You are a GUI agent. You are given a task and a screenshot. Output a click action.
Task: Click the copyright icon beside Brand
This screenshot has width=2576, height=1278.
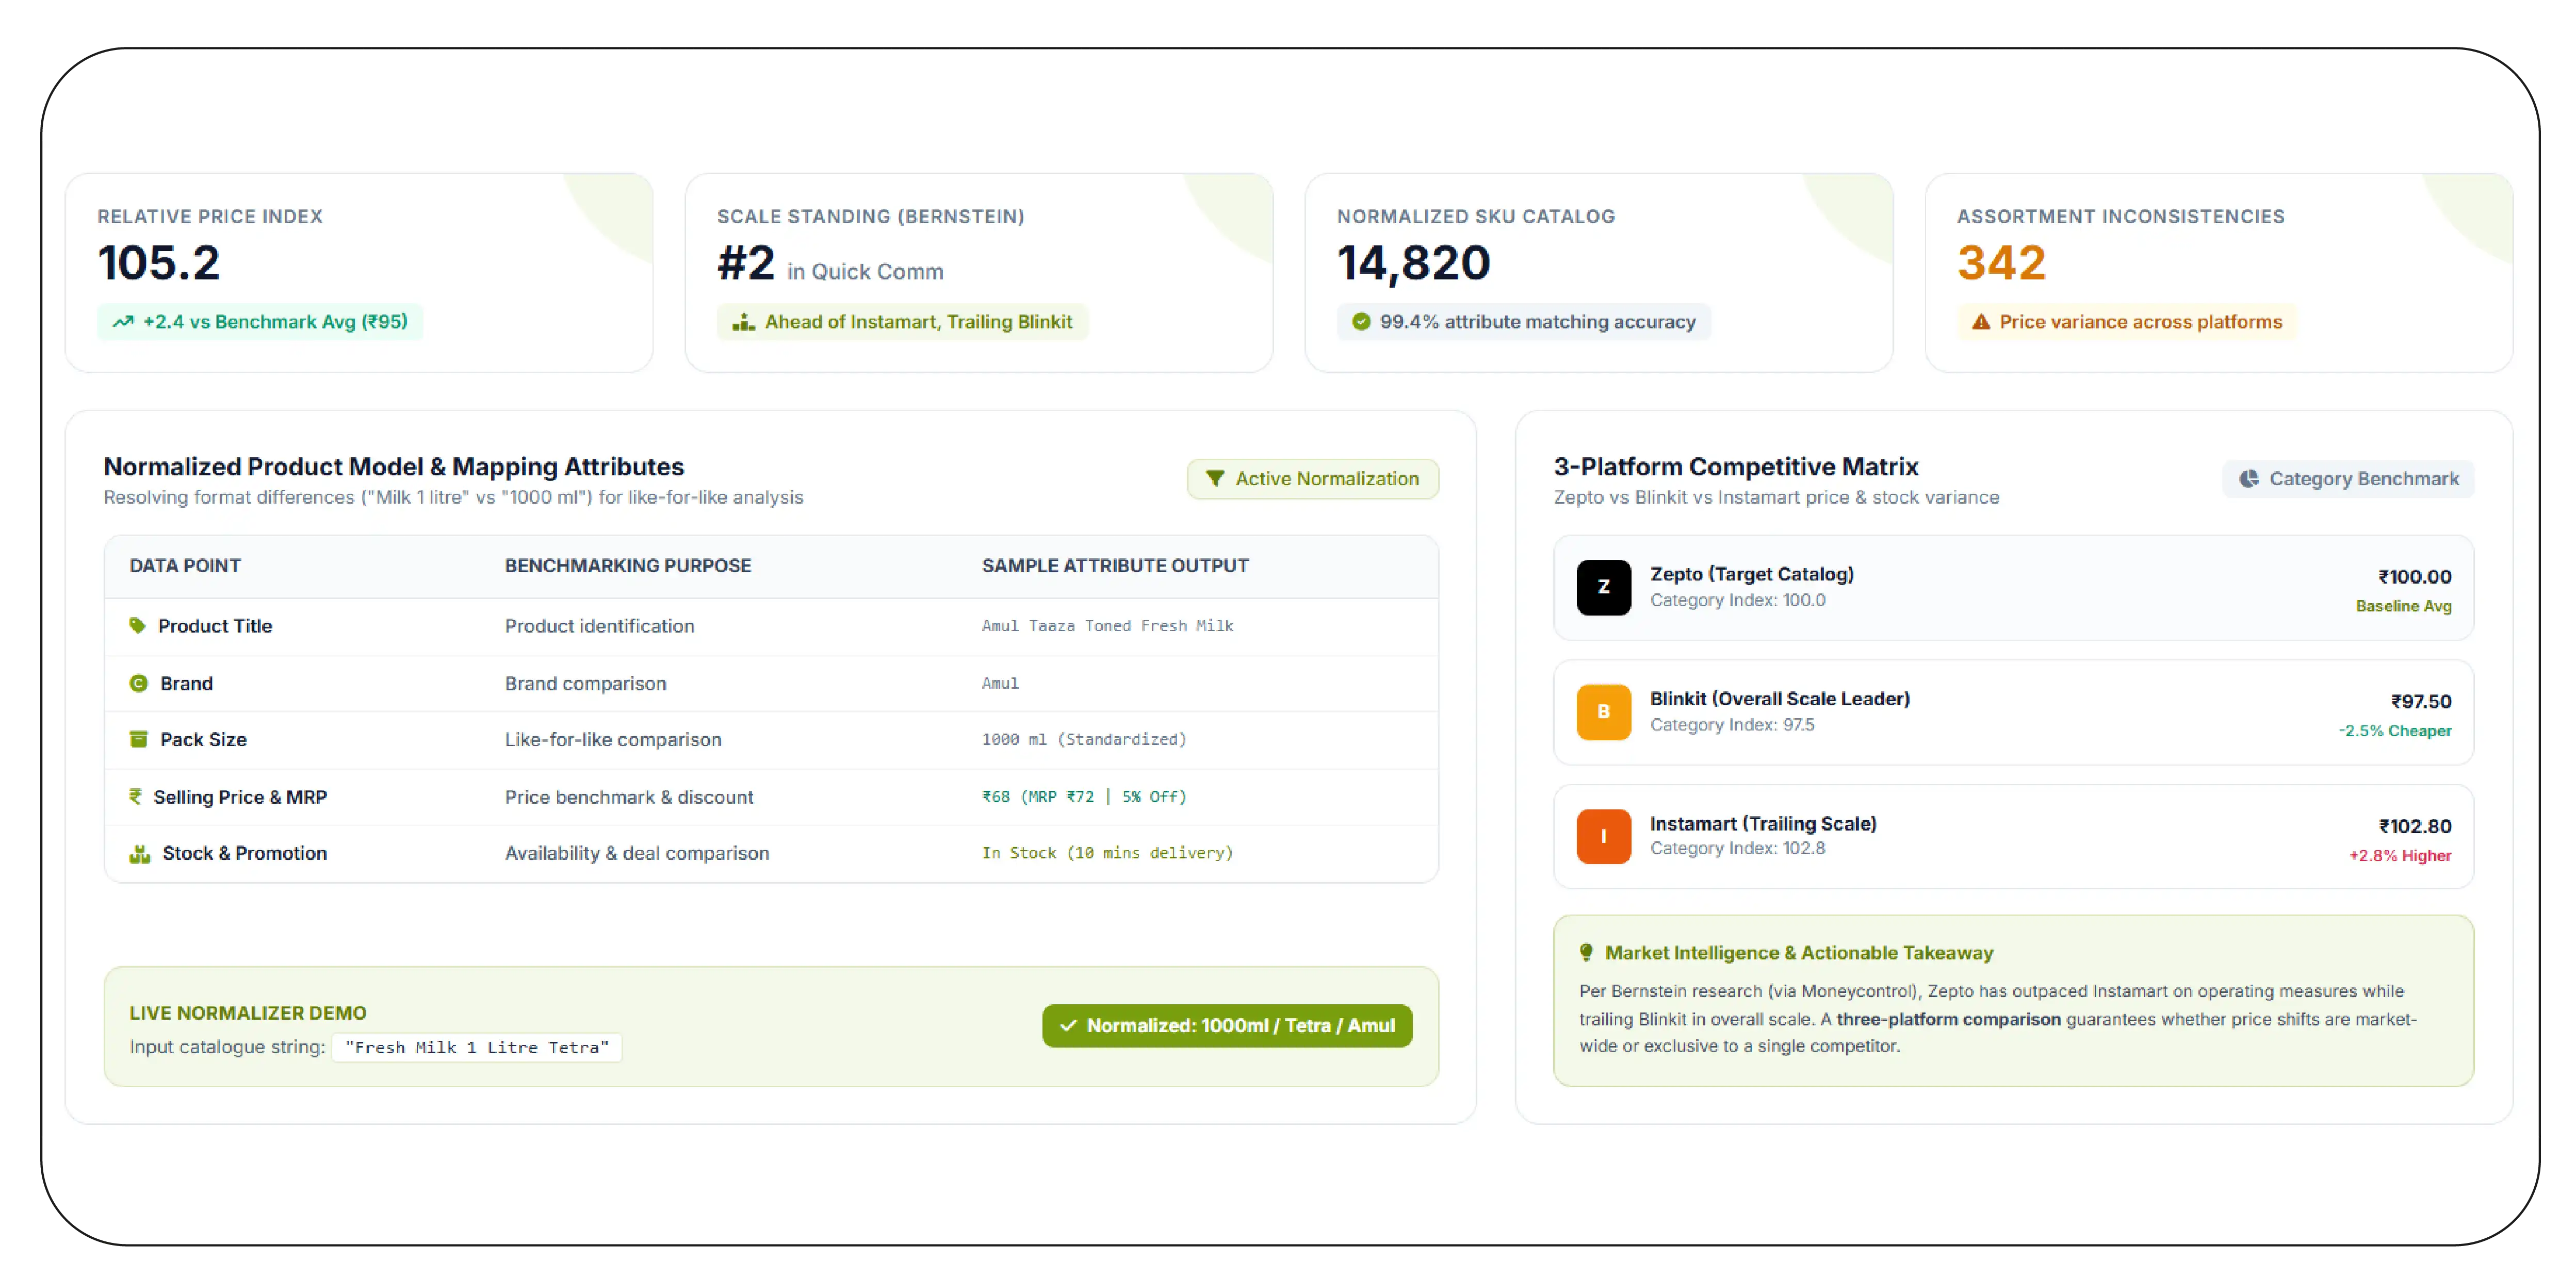pos(139,684)
